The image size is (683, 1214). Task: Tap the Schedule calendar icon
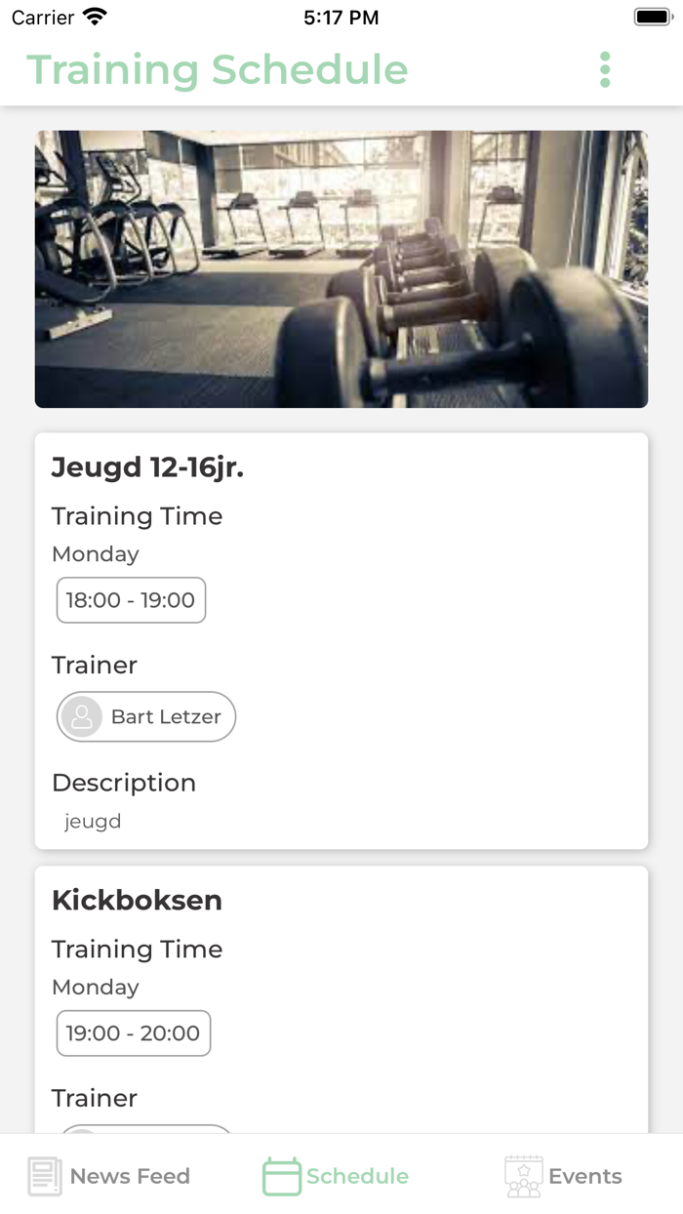click(282, 1176)
